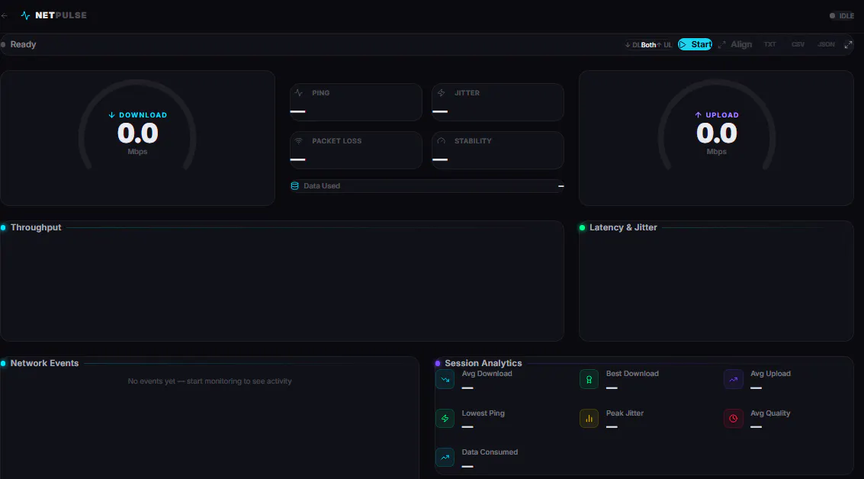Image resolution: width=864 pixels, height=479 pixels.
Task: Click the Session Analytics heading
Action: pos(483,363)
